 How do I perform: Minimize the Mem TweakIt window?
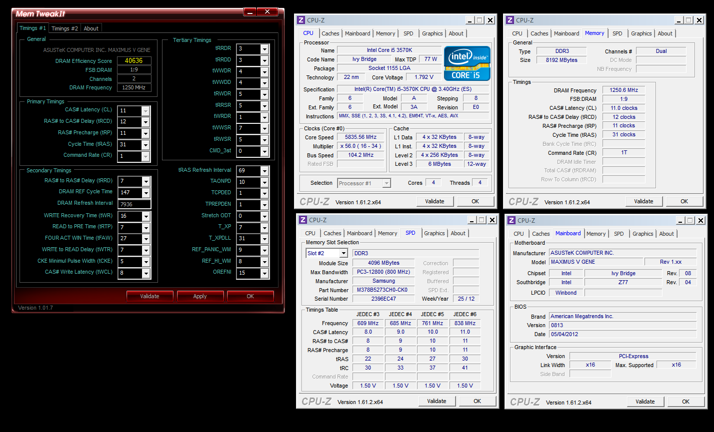250,11
